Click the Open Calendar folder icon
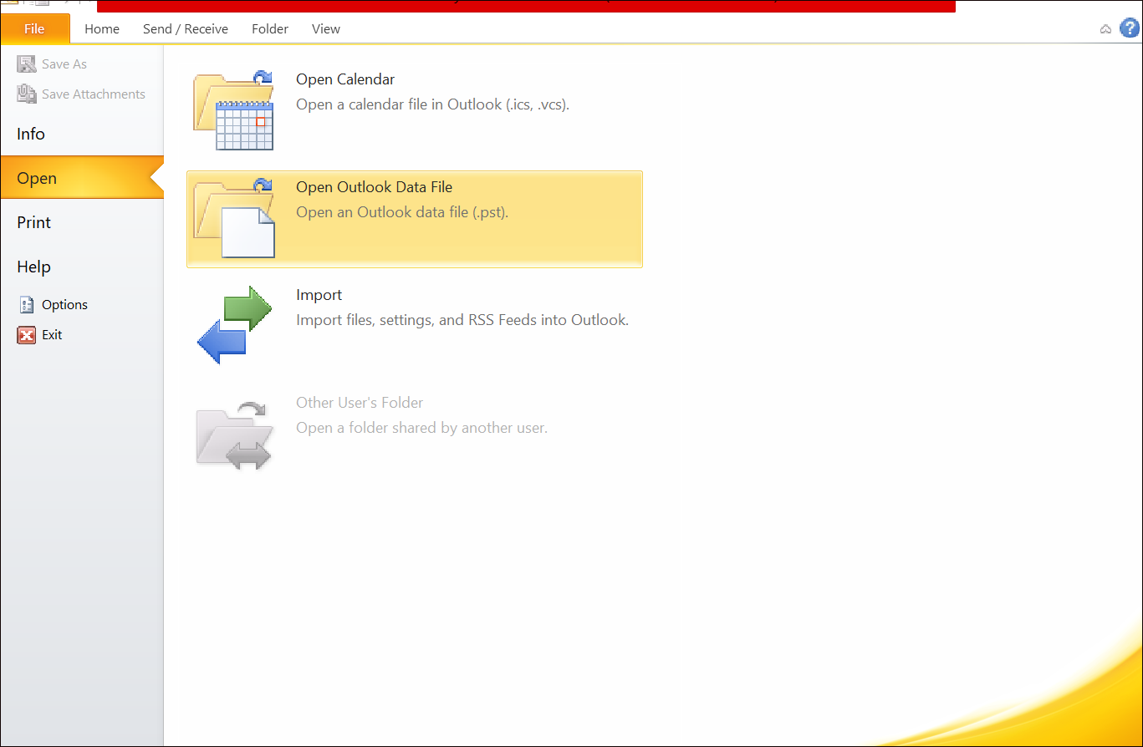The image size is (1143, 747). pyautogui.click(x=234, y=110)
